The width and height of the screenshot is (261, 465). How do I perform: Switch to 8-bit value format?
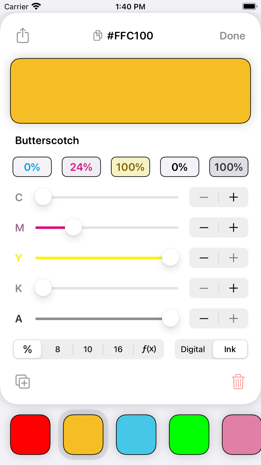click(58, 349)
